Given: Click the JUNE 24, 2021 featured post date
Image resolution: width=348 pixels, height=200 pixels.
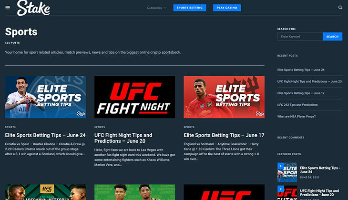Looking at the screenshot, I should pyautogui.click(x=310, y=178).
